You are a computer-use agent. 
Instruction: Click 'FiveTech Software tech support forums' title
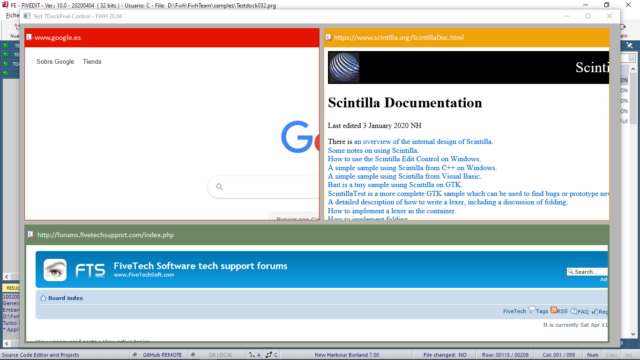click(201, 266)
